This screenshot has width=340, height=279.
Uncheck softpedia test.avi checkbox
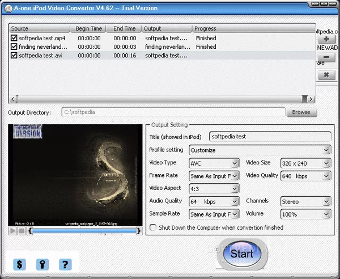click(14, 56)
